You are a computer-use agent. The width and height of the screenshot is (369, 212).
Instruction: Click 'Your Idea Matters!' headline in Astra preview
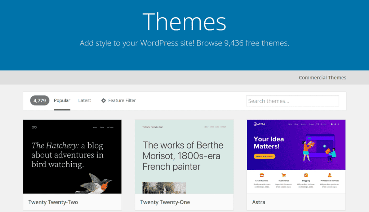[x=269, y=143]
